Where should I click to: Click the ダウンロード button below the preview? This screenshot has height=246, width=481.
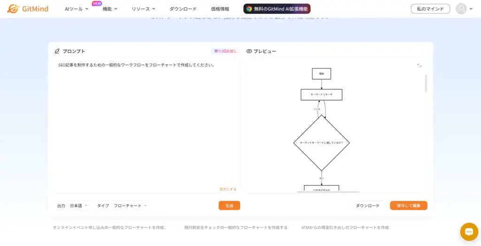[367, 206]
